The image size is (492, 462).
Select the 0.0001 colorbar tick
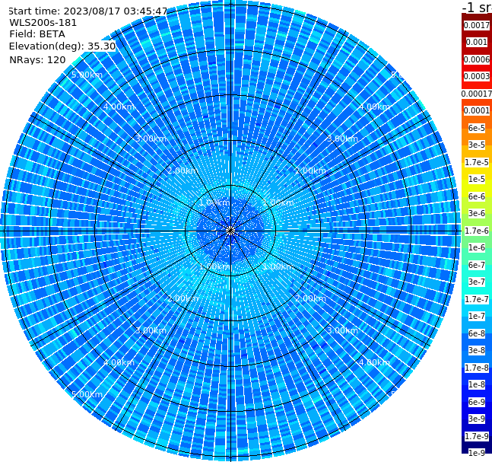(477, 110)
